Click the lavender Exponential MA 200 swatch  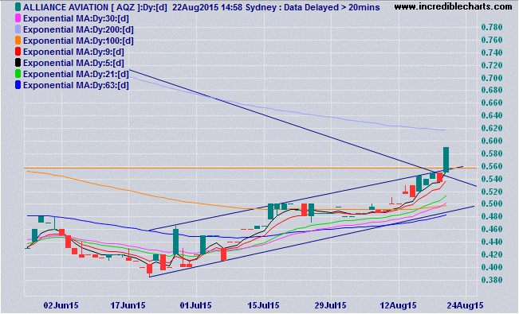point(18,29)
